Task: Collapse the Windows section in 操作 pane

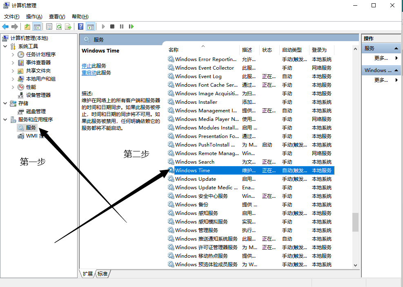Action: (x=396, y=70)
